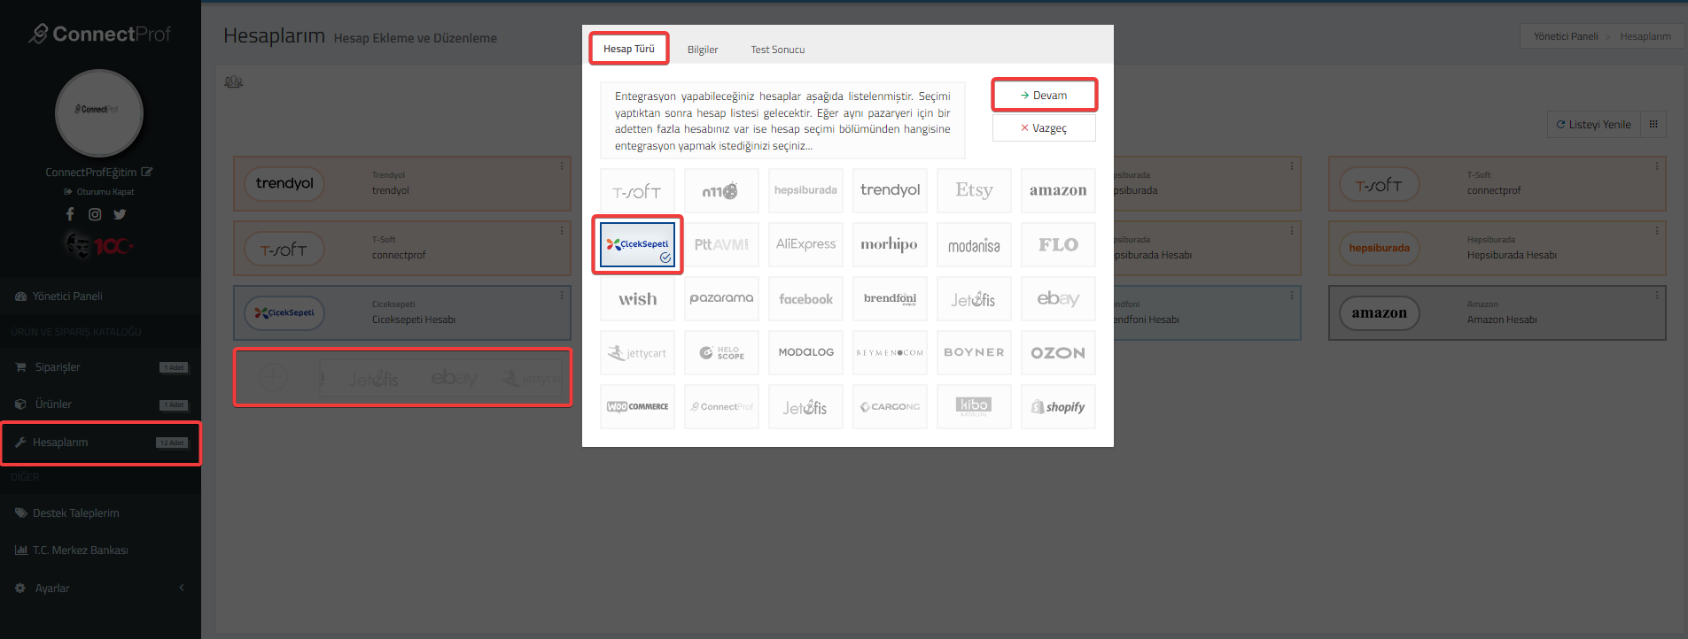This screenshot has height=639, width=1688.
Task: Select the T-Soft tile in the dialog
Action: [x=637, y=190]
